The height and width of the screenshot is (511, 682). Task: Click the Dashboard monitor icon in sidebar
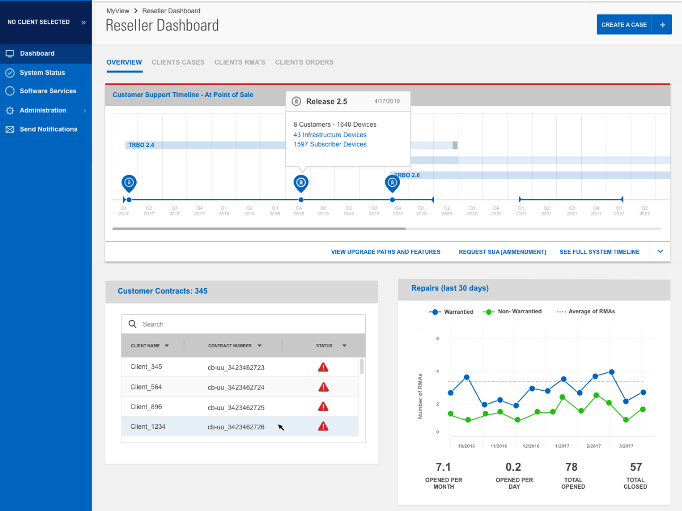pyautogui.click(x=10, y=54)
